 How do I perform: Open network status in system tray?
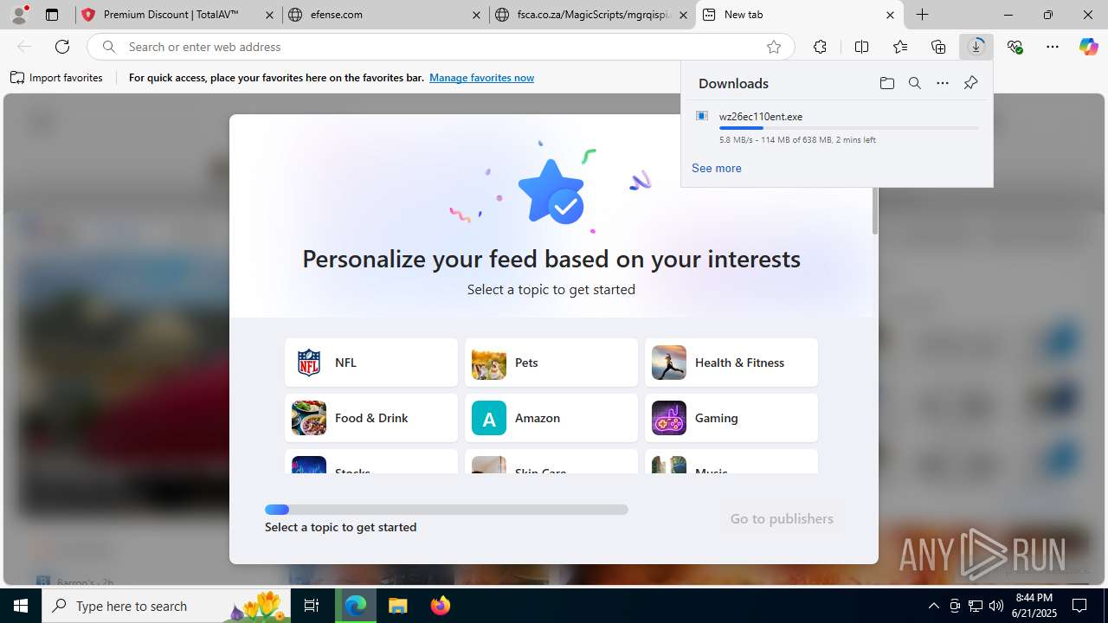(976, 606)
